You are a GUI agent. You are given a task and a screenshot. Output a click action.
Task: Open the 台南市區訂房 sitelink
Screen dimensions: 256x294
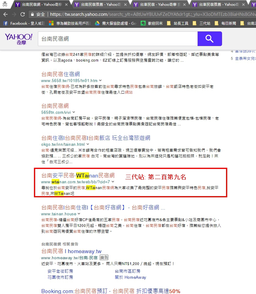[128, 271]
